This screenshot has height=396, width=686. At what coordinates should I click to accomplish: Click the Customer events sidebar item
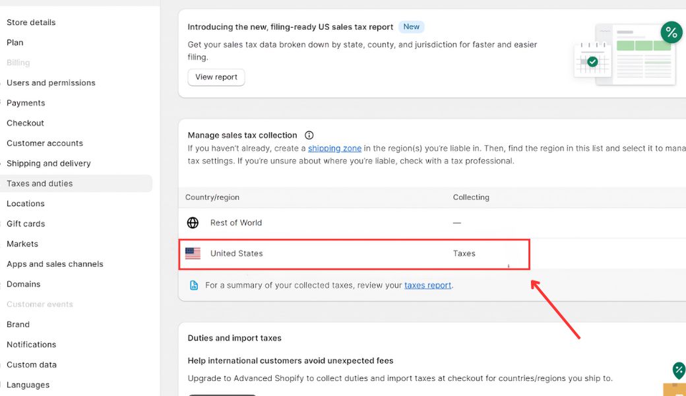(x=40, y=304)
